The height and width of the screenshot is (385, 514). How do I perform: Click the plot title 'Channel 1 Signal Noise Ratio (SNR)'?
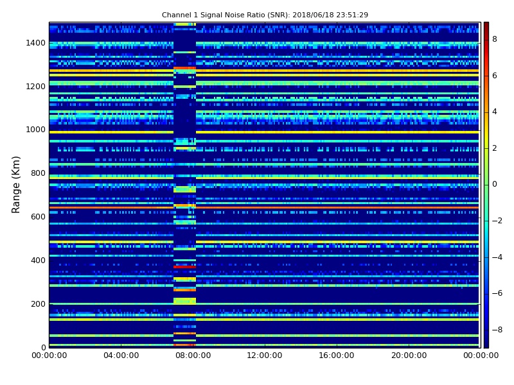pos(226,15)
